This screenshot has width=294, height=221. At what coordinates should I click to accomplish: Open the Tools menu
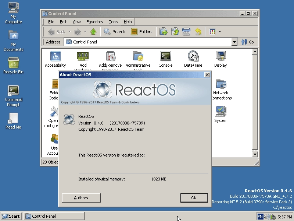(114, 22)
